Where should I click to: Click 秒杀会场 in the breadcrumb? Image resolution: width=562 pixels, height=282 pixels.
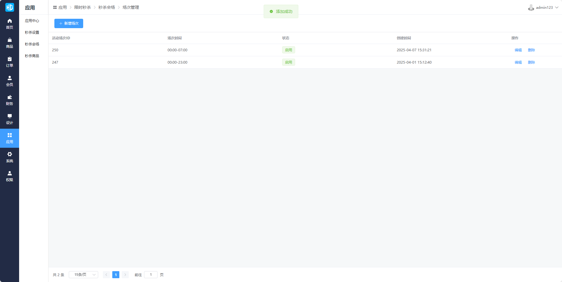pyautogui.click(x=106, y=7)
